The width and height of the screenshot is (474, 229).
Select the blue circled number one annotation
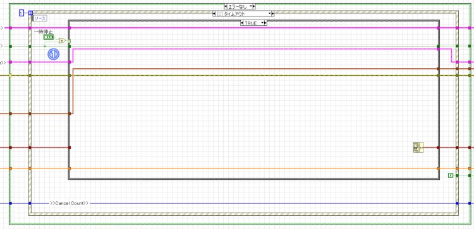[x=54, y=54]
